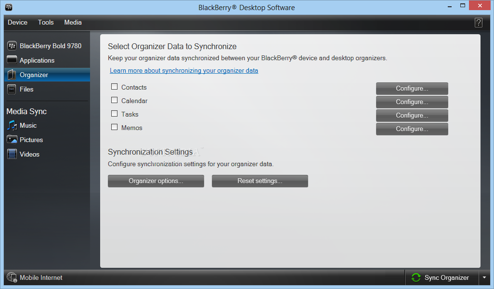Tick the Memos checkbox

[x=115, y=127]
